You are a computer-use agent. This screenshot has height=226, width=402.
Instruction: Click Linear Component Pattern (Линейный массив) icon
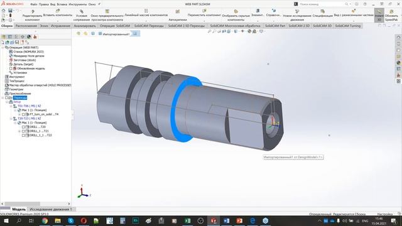pyautogui.click(x=146, y=11)
